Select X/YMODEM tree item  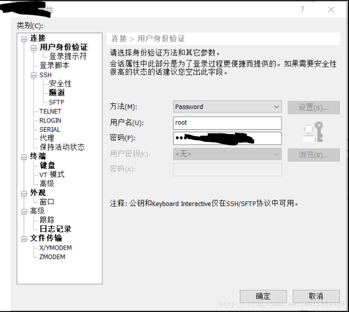[x=55, y=248]
